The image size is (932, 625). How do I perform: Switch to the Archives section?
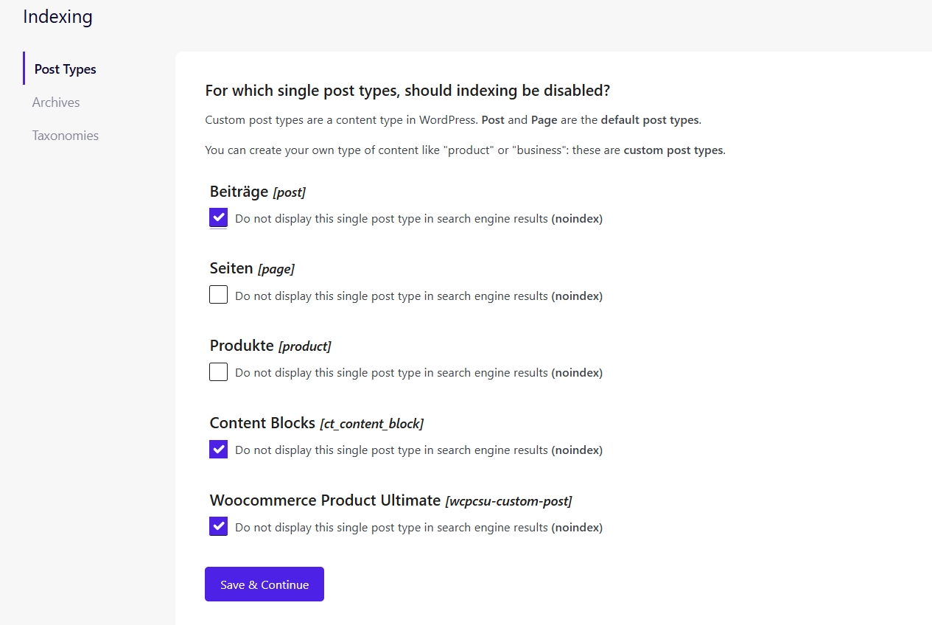click(x=56, y=102)
